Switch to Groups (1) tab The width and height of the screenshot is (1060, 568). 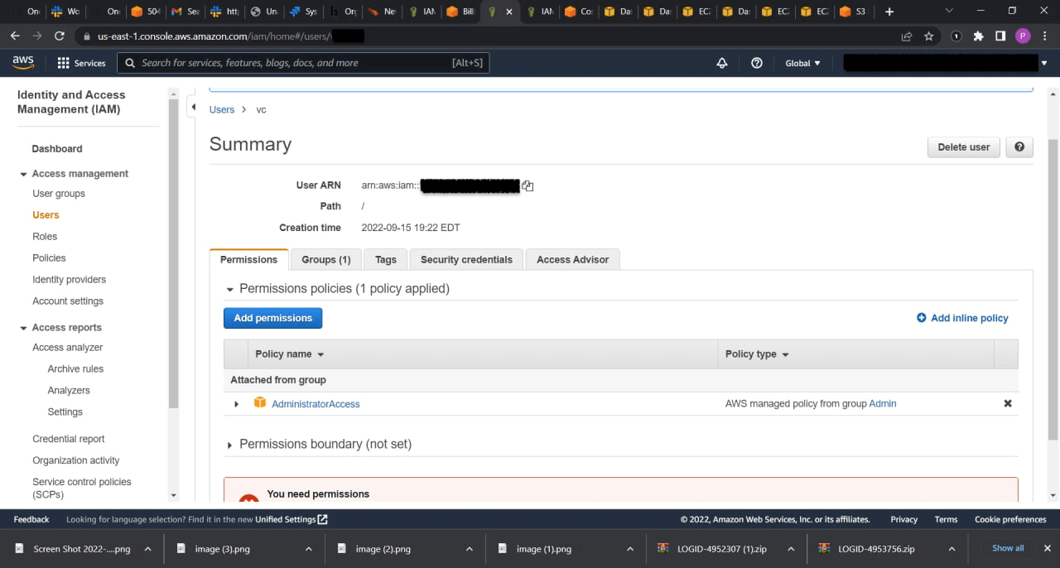click(325, 259)
